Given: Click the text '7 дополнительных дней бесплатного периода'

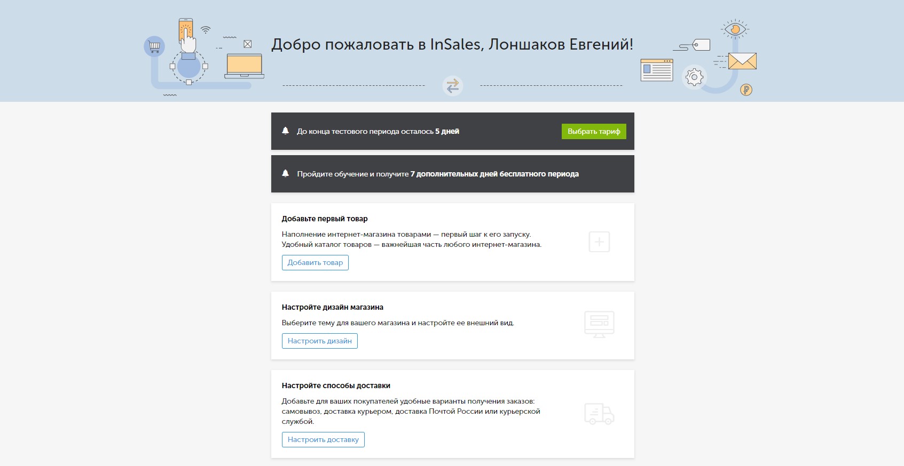Looking at the screenshot, I should point(494,174).
